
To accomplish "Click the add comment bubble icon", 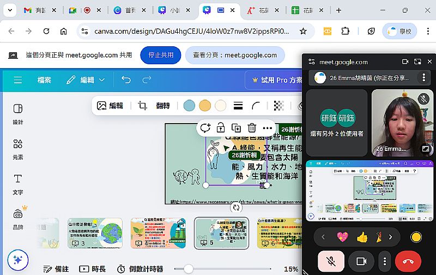I will [205, 128].
